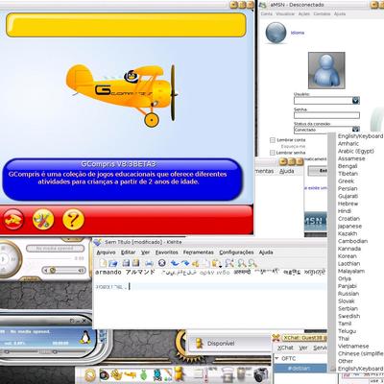384x384 pixels.
Task: Click aMSN globe icon beside Idioma
Action: (x=276, y=33)
